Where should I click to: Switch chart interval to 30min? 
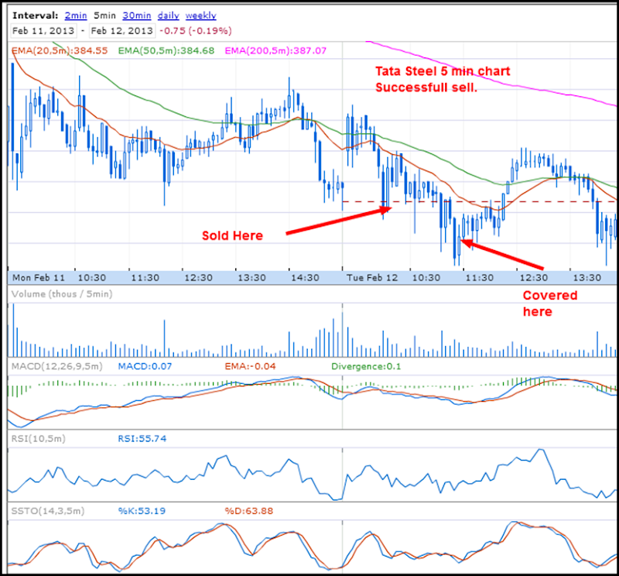(137, 15)
